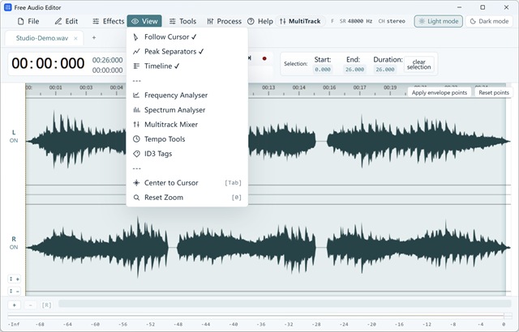Open the File menu
This screenshot has width=519, height=332.
pyautogui.click(x=28, y=21)
